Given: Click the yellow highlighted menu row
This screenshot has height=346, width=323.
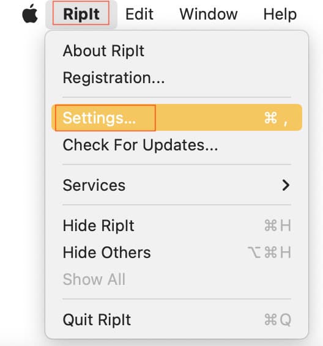Looking at the screenshot, I should pyautogui.click(x=177, y=118).
